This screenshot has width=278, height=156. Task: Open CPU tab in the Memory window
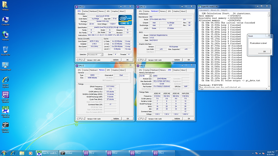click(80, 70)
